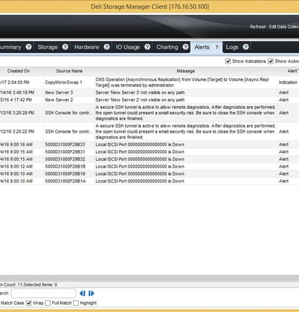Open help icon beside IO Usage tab

tap(148, 47)
